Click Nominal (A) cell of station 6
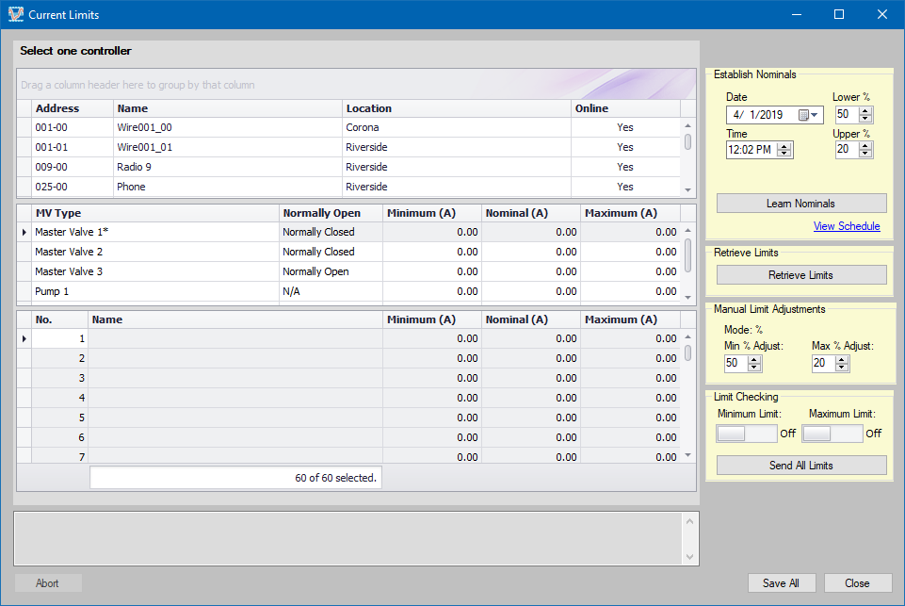 [531, 436]
